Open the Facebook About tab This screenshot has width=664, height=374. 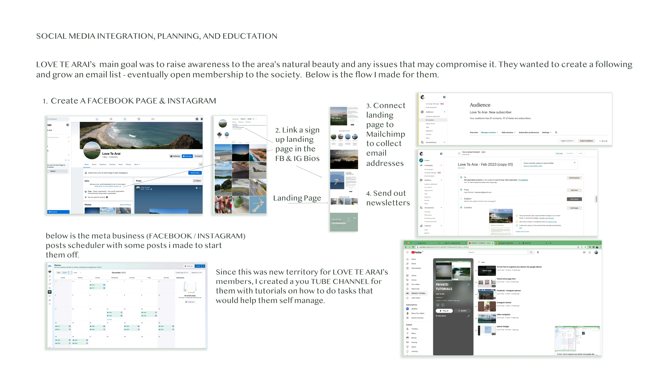pos(94,164)
